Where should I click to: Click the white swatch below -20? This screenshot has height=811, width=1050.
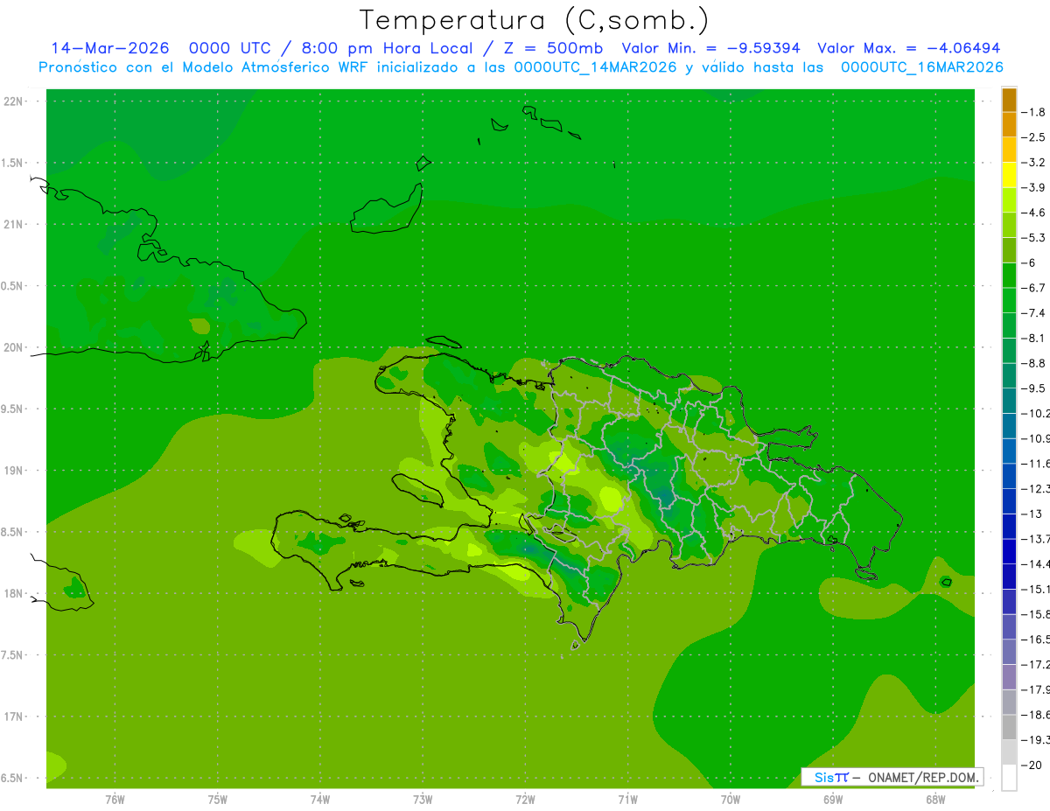[x=1009, y=778]
